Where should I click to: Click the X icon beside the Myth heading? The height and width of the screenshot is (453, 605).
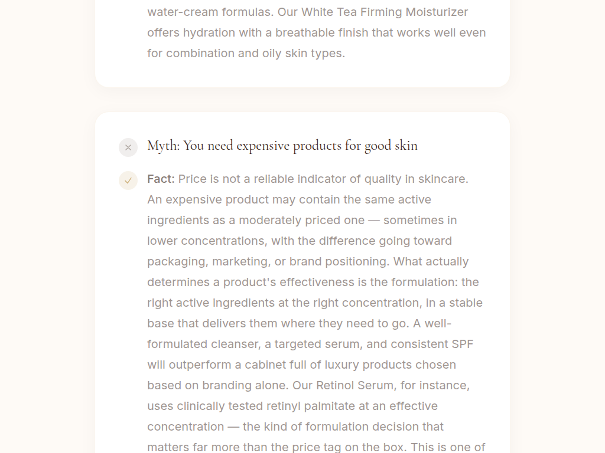[x=128, y=147]
